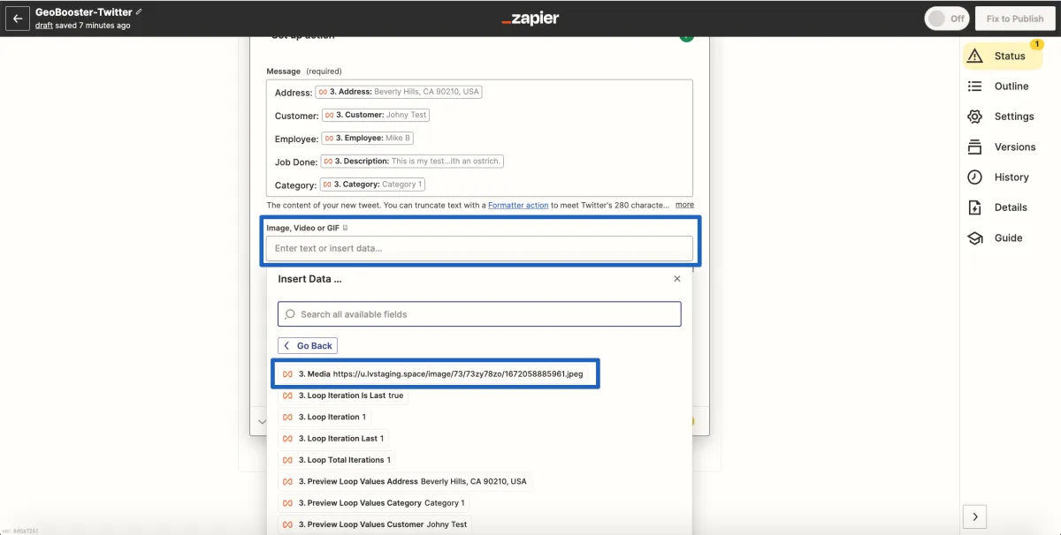Click the Details file icon
The width and height of the screenshot is (1061, 535).
975,207
